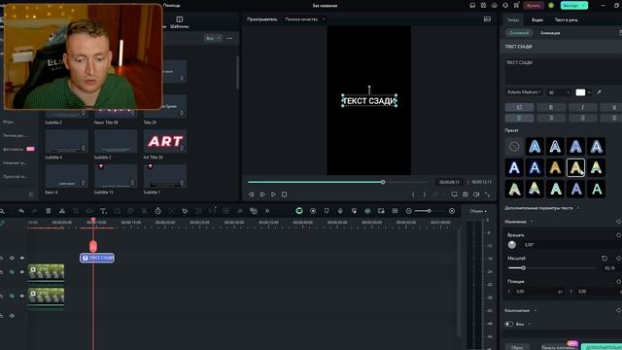Open the titles filter dropdown in library
Viewport: 622px width, 350px height.
(x=213, y=38)
